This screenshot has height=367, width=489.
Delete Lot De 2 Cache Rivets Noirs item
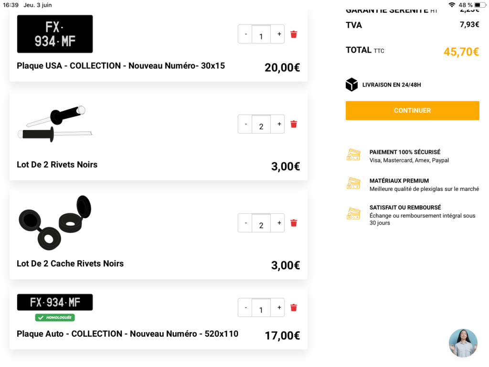pyautogui.click(x=294, y=223)
